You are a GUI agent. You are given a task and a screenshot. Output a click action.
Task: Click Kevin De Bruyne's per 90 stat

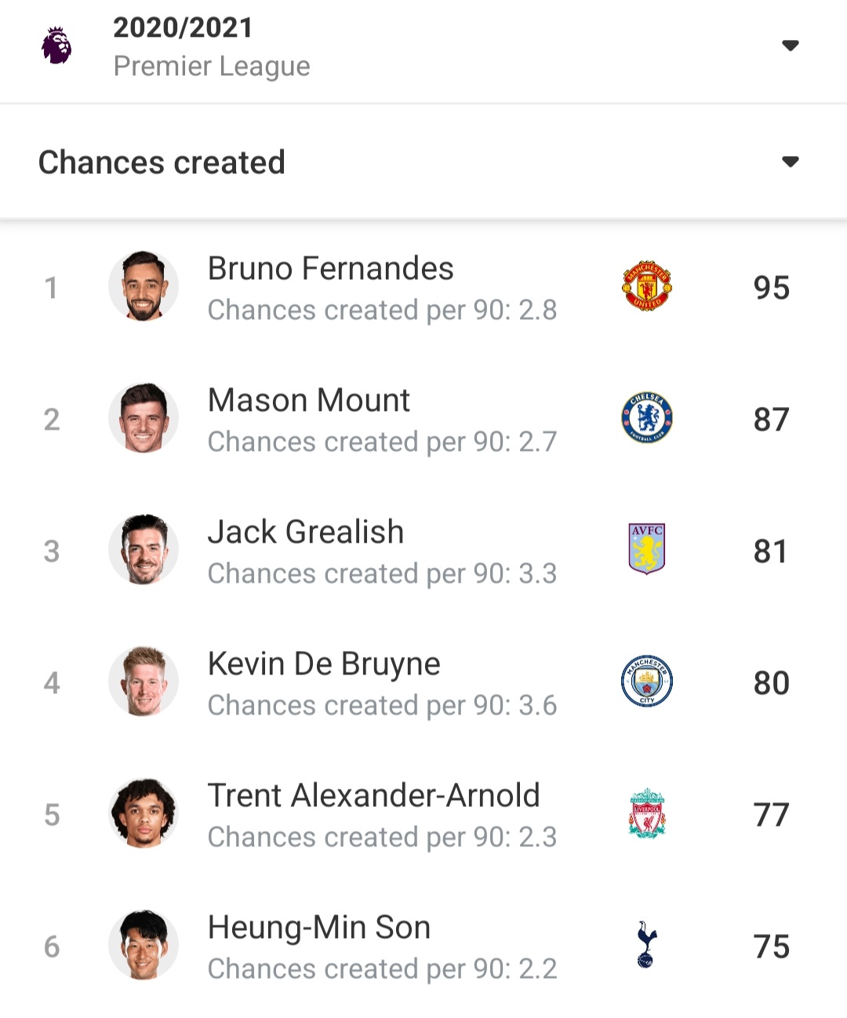pyautogui.click(x=382, y=705)
